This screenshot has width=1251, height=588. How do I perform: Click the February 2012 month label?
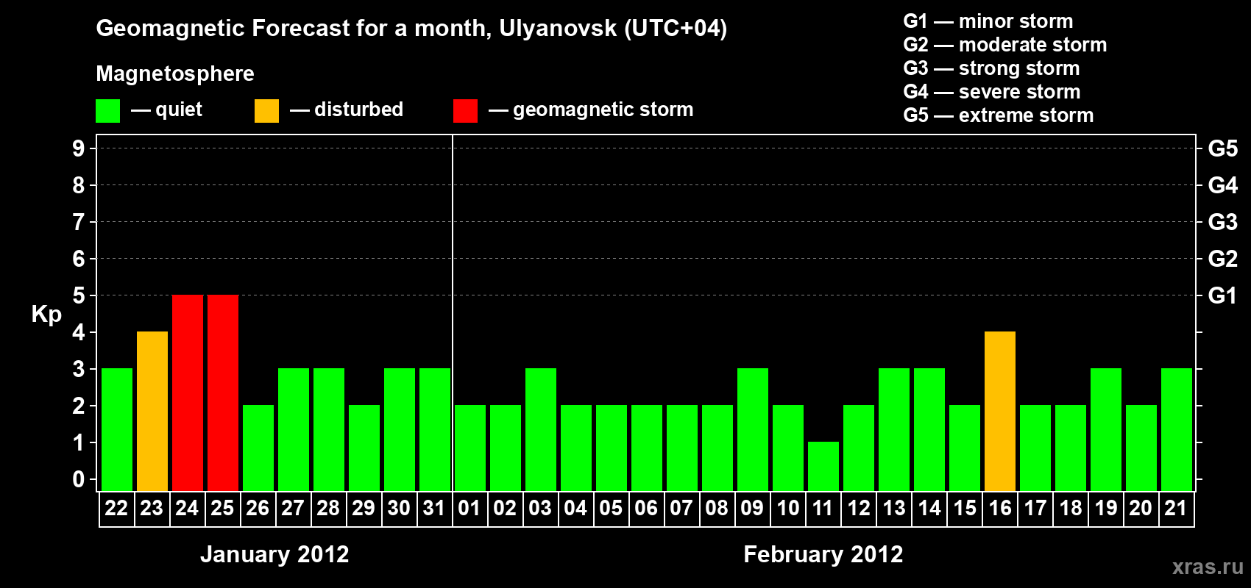[823, 554]
